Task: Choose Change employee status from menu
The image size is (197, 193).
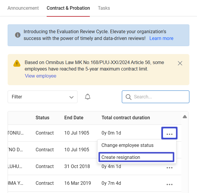Action: tap(127, 145)
